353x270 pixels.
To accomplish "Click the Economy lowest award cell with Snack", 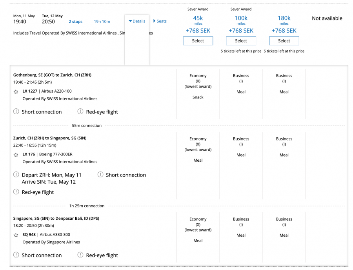I will point(198,86).
